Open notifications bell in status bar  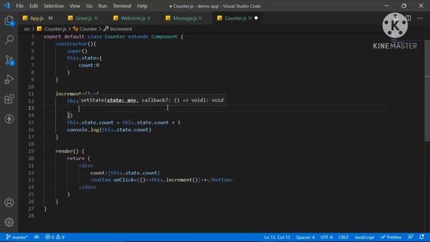[x=422, y=237]
